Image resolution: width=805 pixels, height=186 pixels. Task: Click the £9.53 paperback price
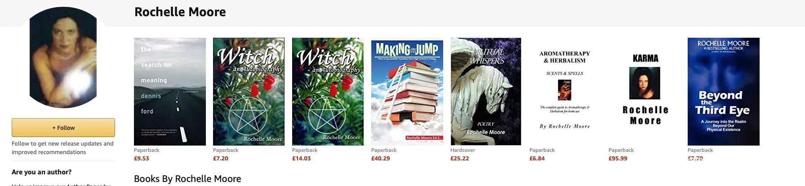point(142,159)
